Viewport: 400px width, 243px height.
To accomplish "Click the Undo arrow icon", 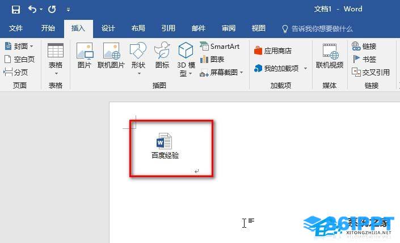I will [x=32, y=10].
